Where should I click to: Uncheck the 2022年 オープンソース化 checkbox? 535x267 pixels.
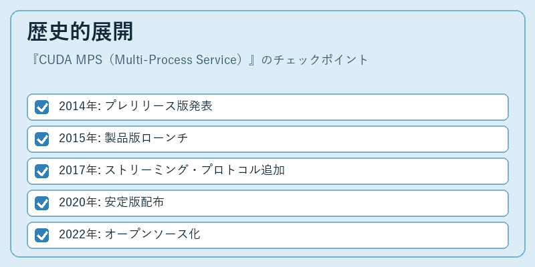(41, 235)
